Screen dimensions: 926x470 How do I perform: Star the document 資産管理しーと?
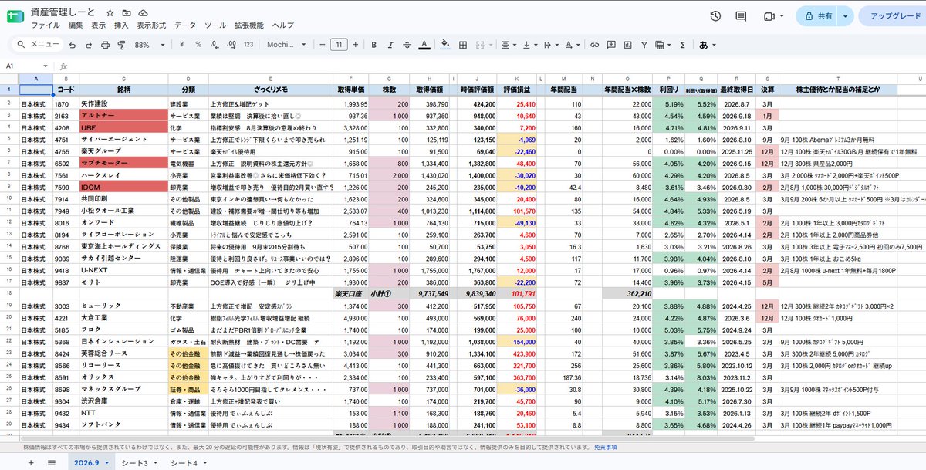coord(110,14)
